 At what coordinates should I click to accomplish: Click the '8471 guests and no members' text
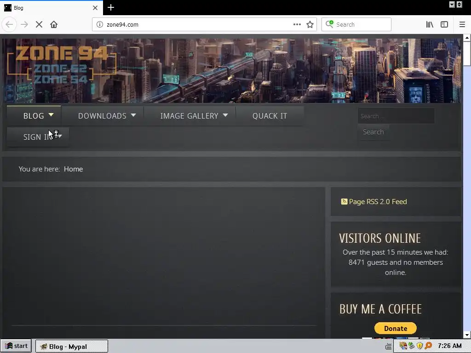coord(396,262)
